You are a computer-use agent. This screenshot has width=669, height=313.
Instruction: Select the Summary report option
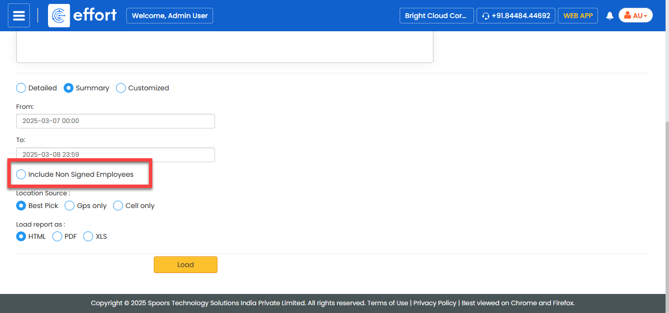pyautogui.click(x=69, y=88)
